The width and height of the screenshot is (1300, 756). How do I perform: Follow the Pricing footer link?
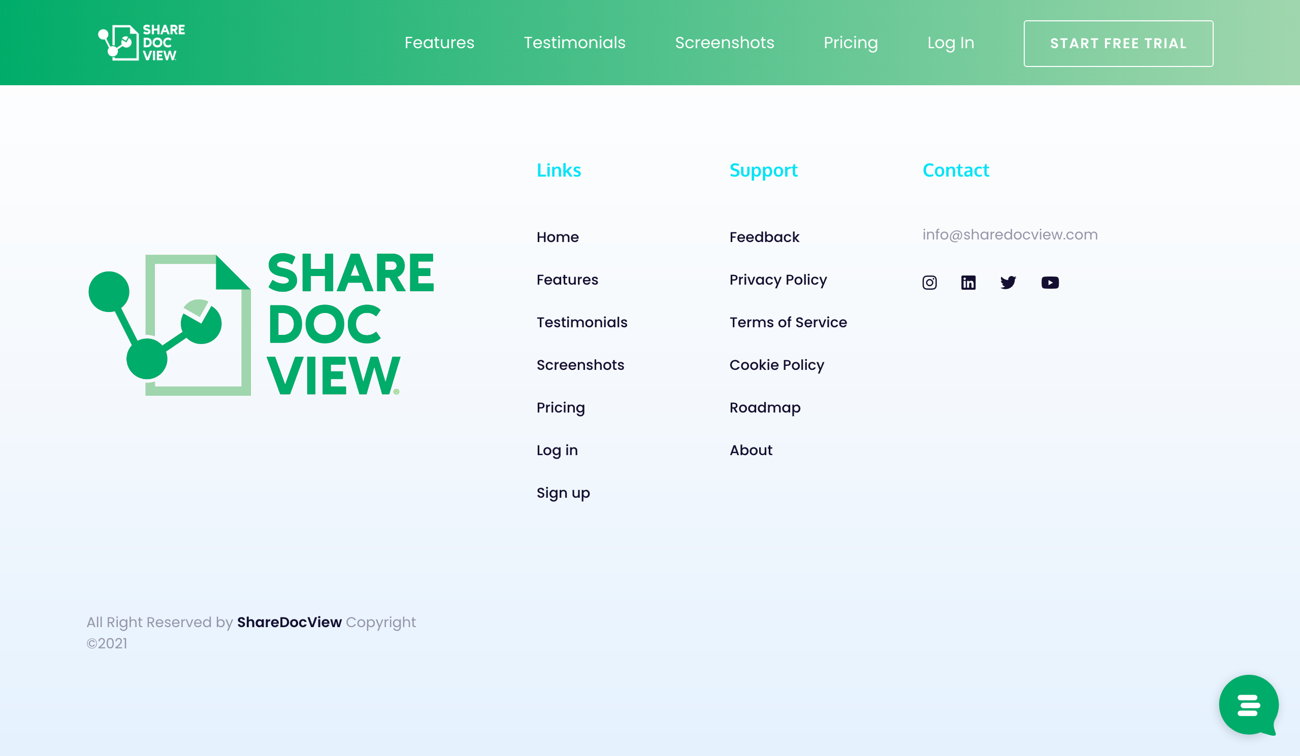click(x=561, y=408)
